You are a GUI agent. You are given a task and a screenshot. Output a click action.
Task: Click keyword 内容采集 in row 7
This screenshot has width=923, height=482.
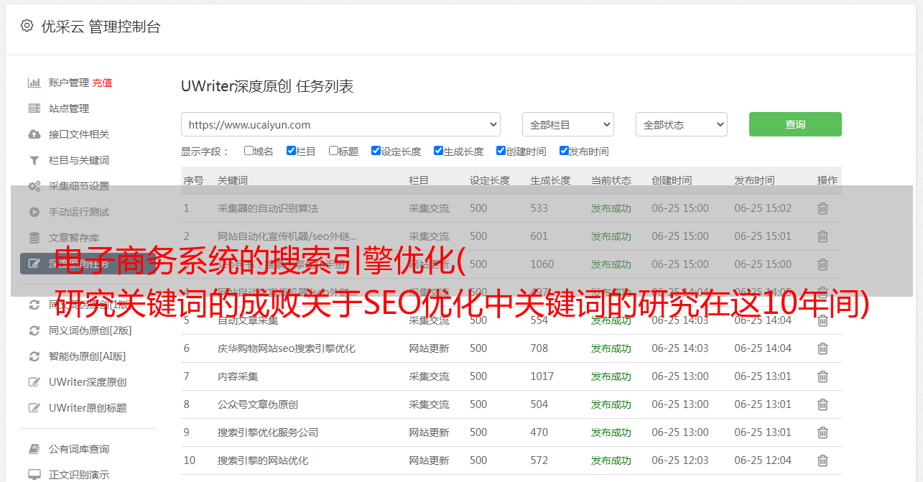238,376
